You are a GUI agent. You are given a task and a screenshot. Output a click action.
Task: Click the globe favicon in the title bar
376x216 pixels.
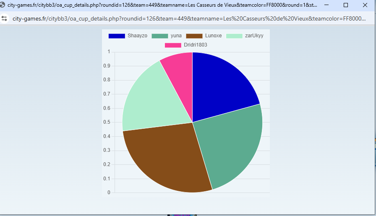click(x=3, y=5)
